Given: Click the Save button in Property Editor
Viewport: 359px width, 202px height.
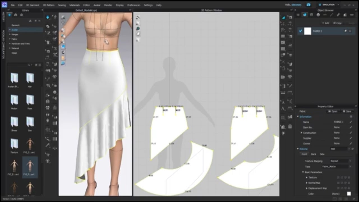Looking at the screenshot, I should (347, 111).
